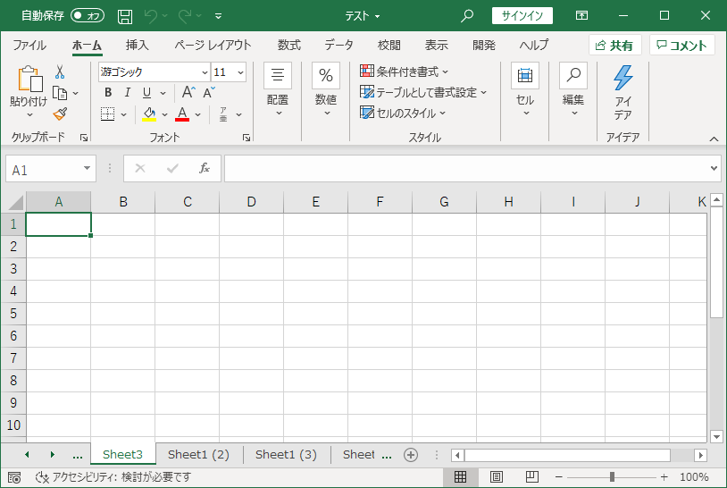Toggle Italic formatting

(127, 92)
